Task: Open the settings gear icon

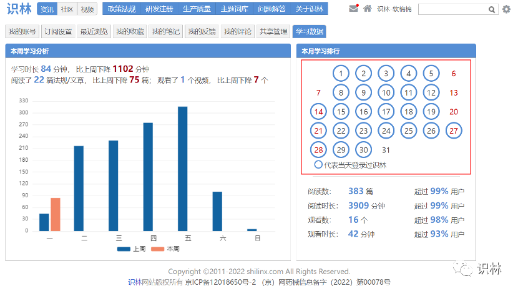Action: (506, 9)
